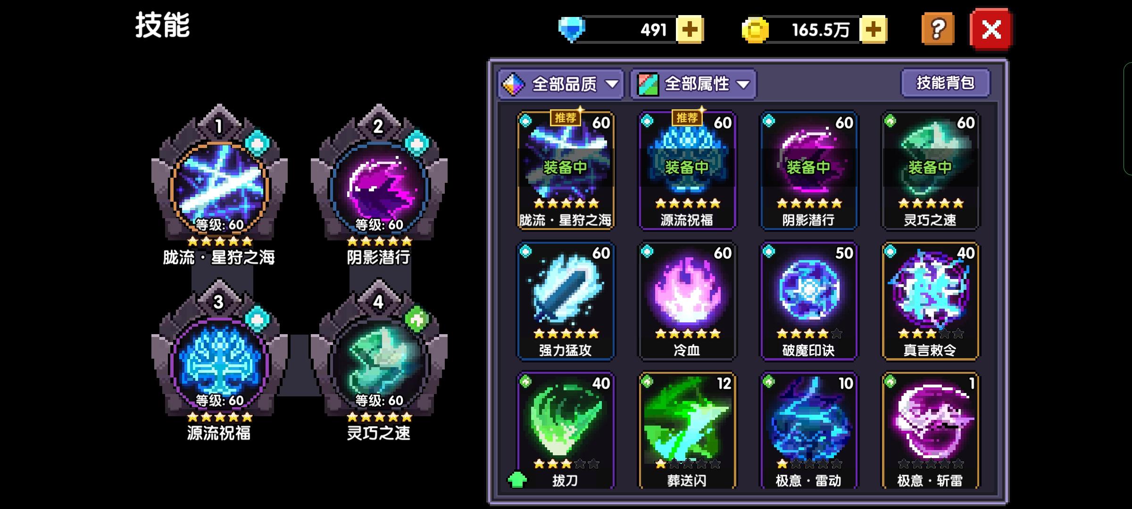The height and width of the screenshot is (509, 1132).
Task: Select the 拔刀 skill card
Action: (x=566, y=431)
